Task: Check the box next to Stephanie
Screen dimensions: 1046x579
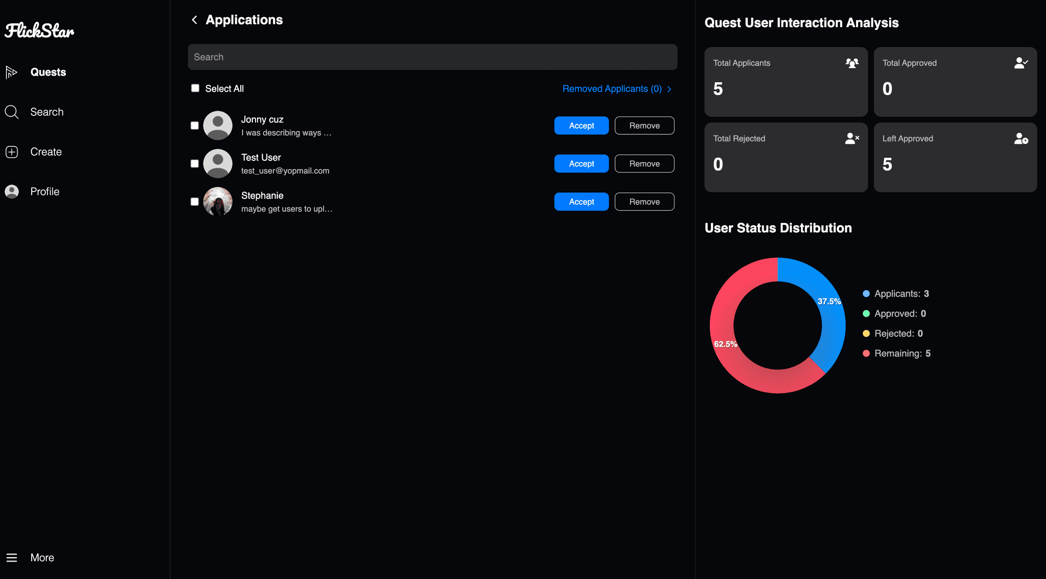Action: [x=194, y=202]
